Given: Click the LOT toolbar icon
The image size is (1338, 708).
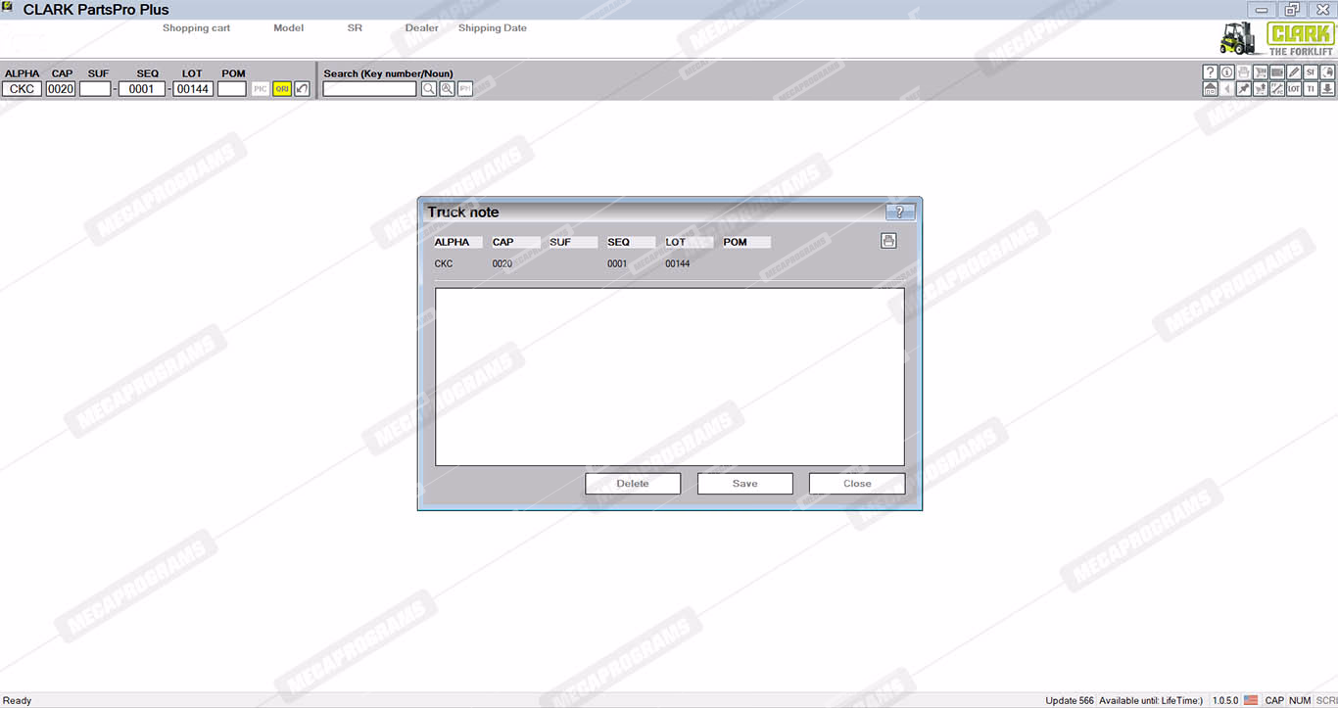Looking at the screenshot, I should 1294,89.
